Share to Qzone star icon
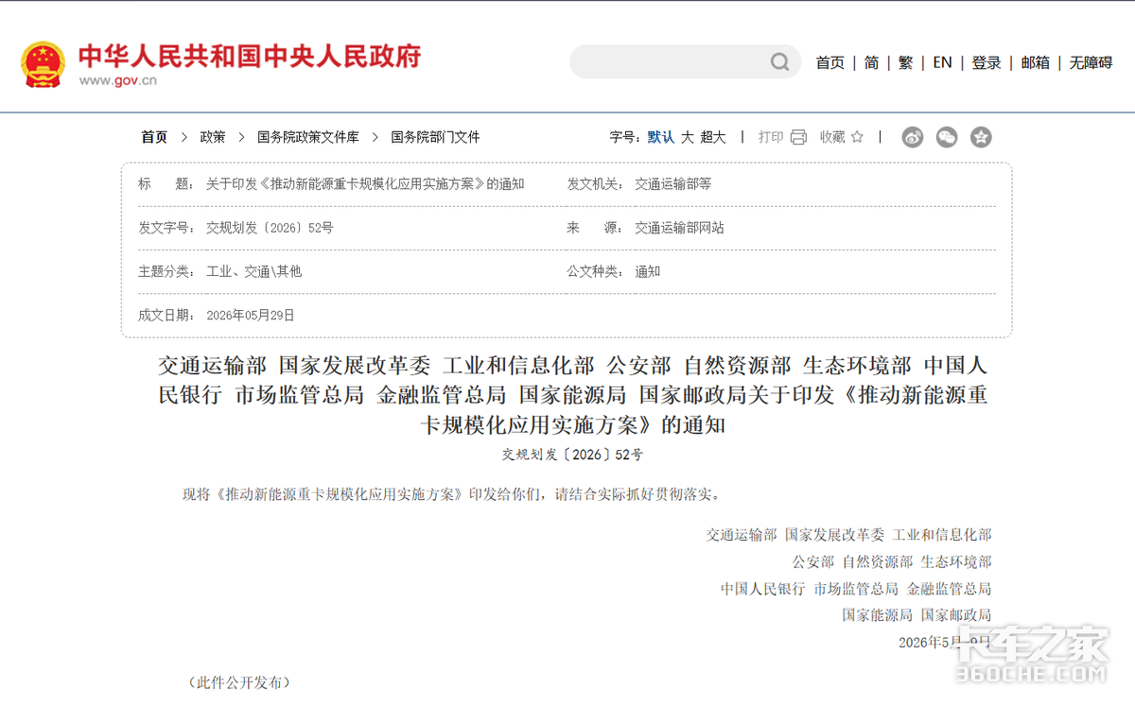This screenshot has width=1135, height=706. pyautogui.click(x=981, y=137)
